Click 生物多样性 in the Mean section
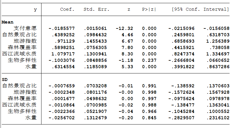Image resolution: width=243 pixels, height=128 pixels. (x=22, y=60)
